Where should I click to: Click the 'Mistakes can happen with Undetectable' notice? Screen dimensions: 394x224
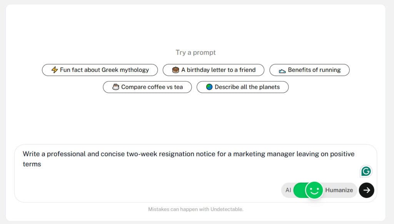[196, 209]
